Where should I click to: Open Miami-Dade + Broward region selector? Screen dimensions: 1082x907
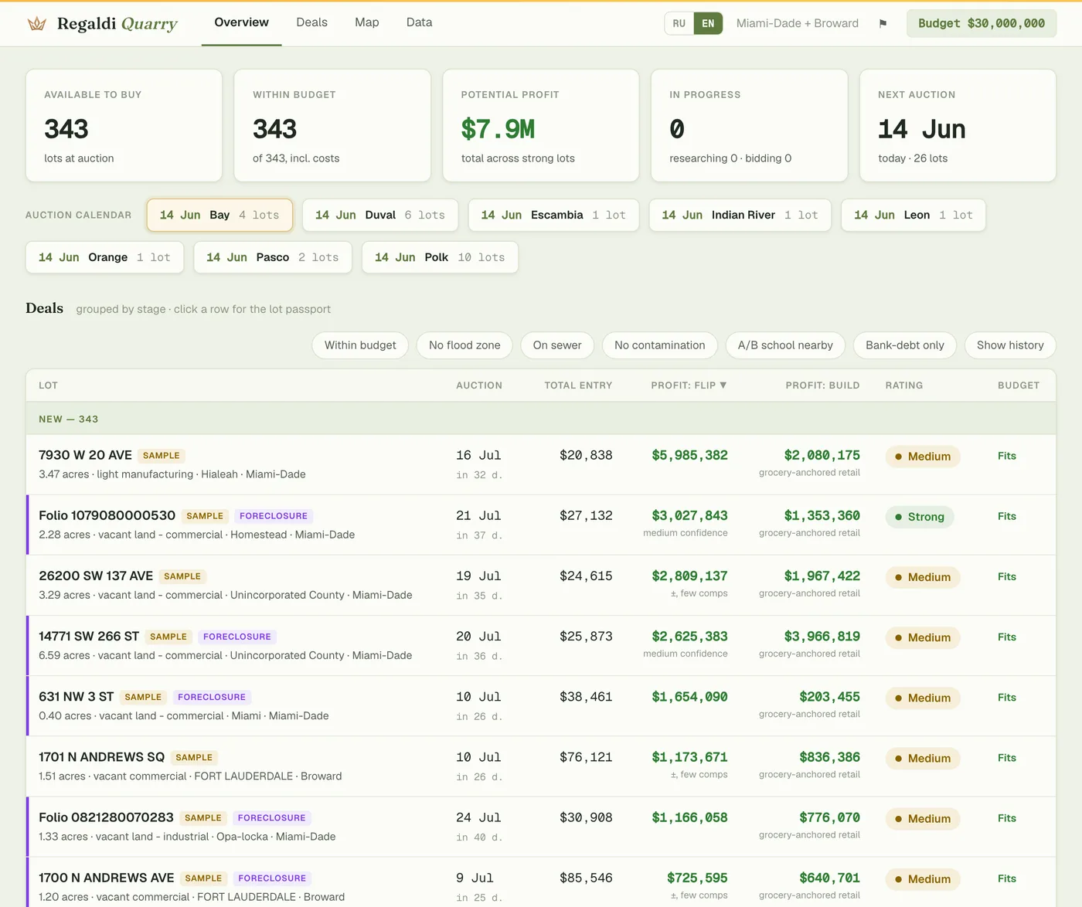pyautogui.click(x=797, y=23)
